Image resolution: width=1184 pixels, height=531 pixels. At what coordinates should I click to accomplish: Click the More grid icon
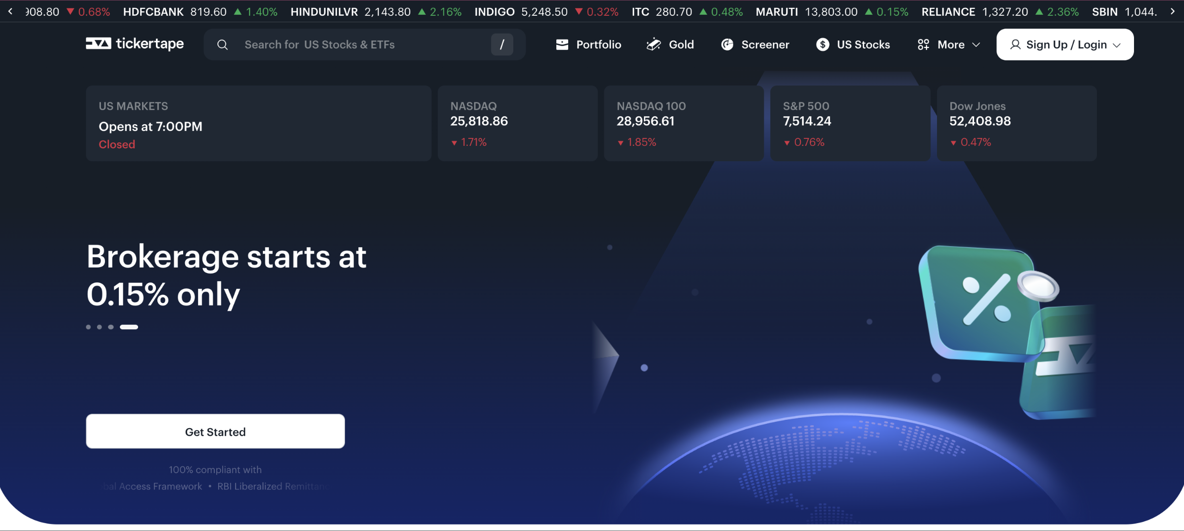923,45
